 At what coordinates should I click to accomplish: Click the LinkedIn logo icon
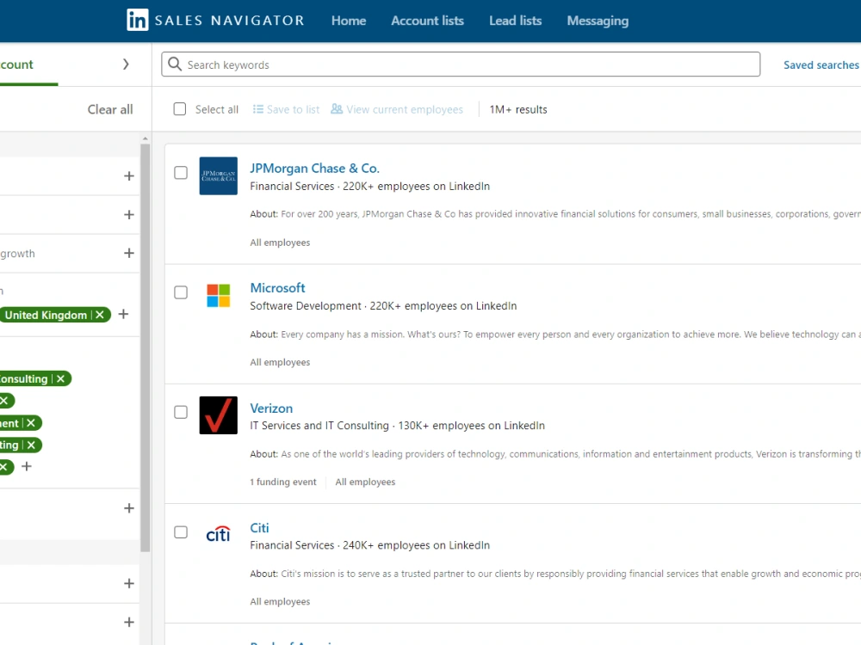tap(137, 21)
